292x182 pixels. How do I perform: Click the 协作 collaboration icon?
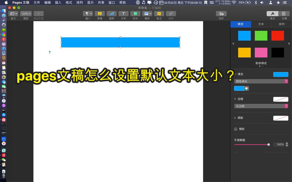coord(221,13)
